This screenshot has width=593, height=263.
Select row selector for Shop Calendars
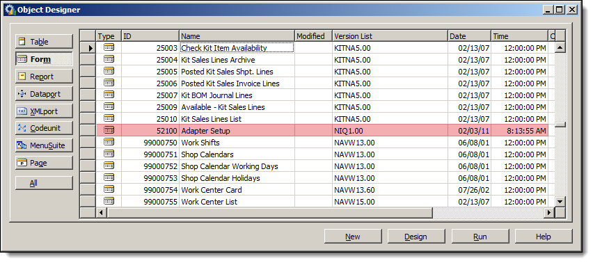click(x=88, y=154)
